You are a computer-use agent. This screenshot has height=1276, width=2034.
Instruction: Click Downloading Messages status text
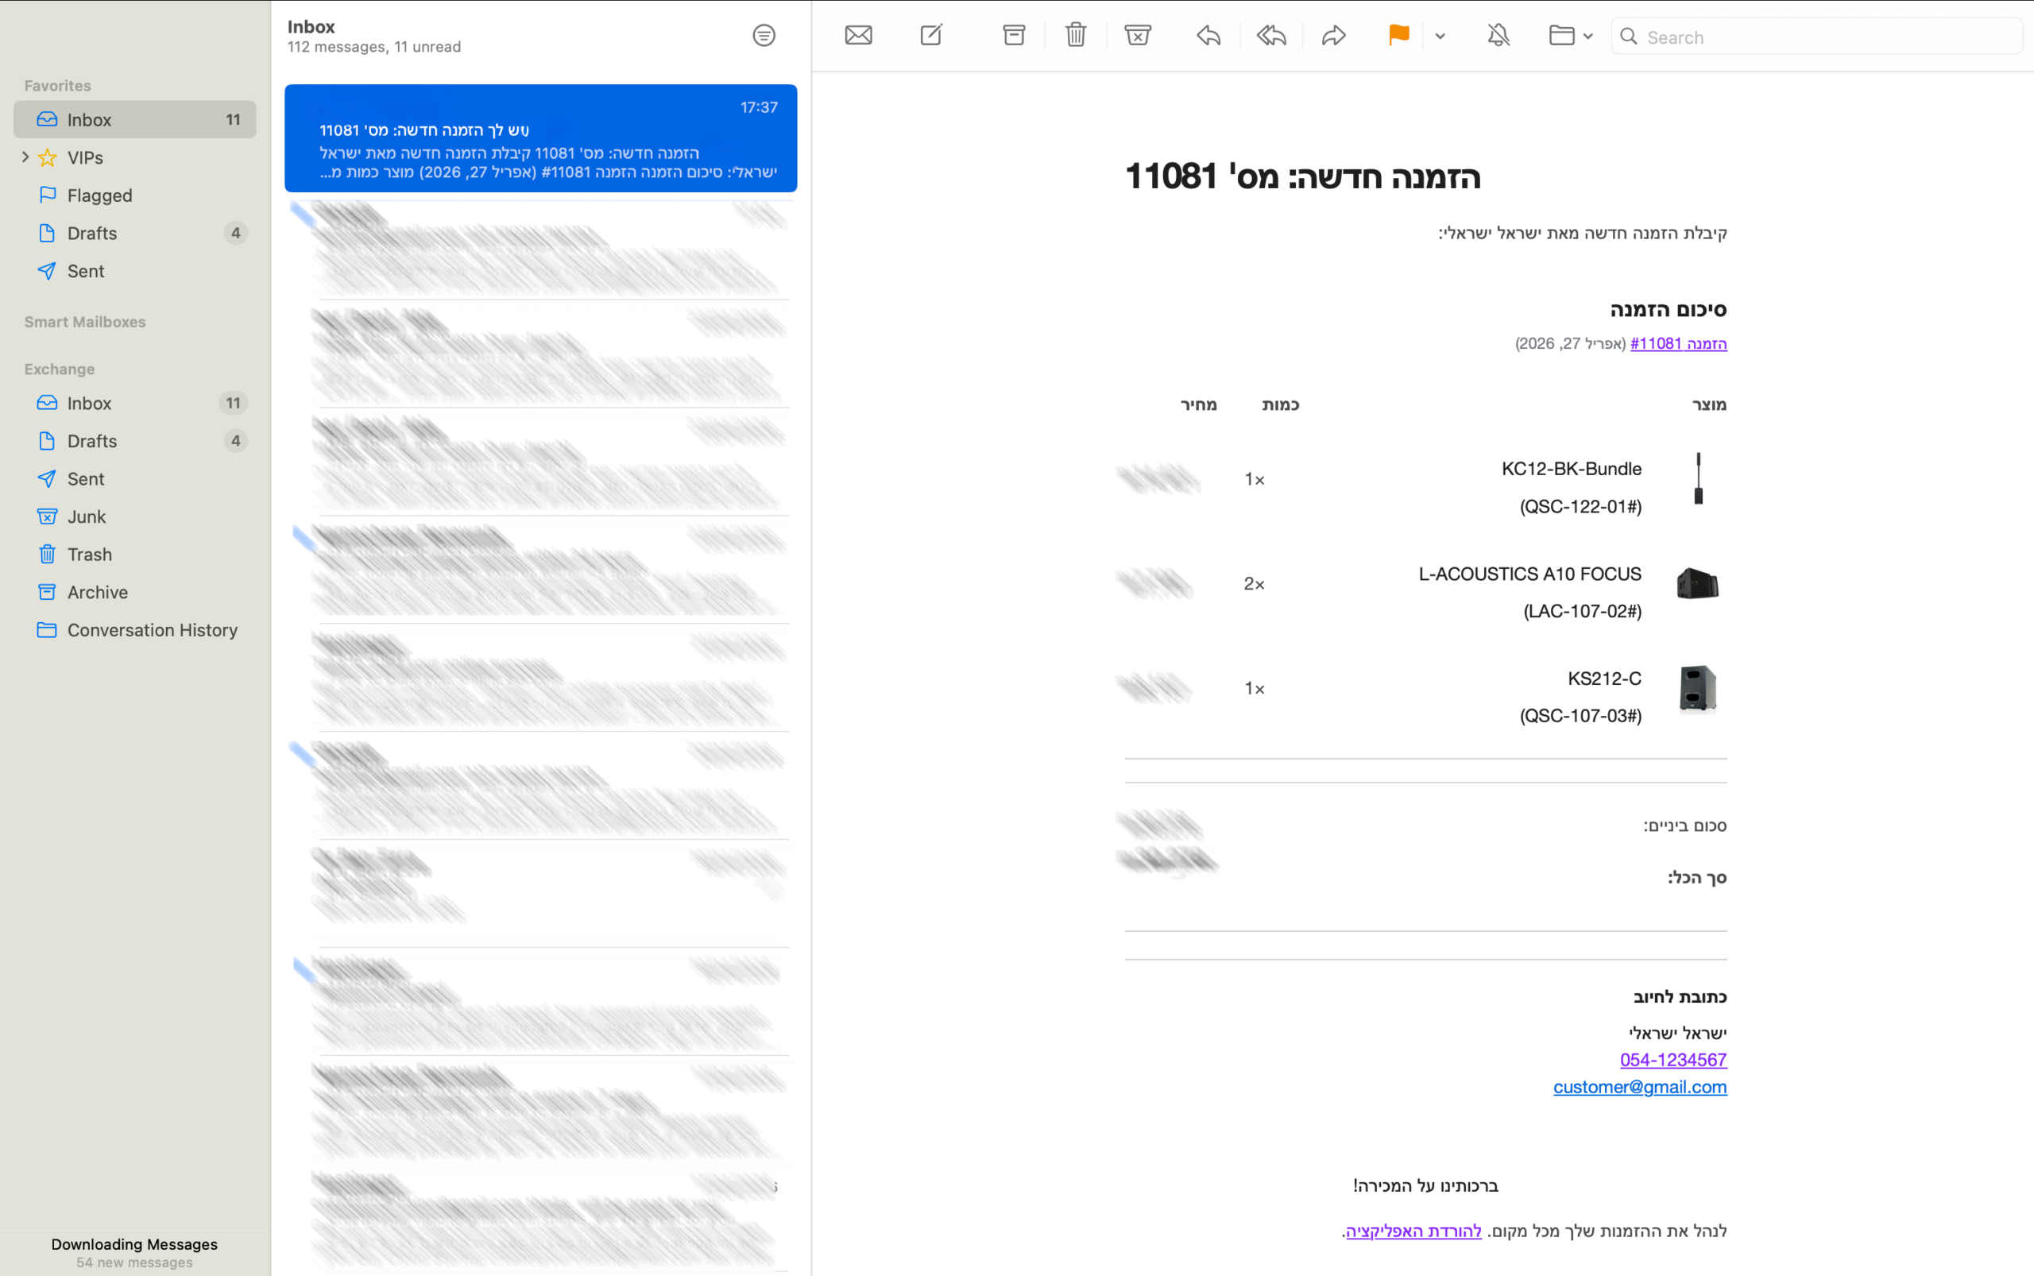coord(134,1244)
